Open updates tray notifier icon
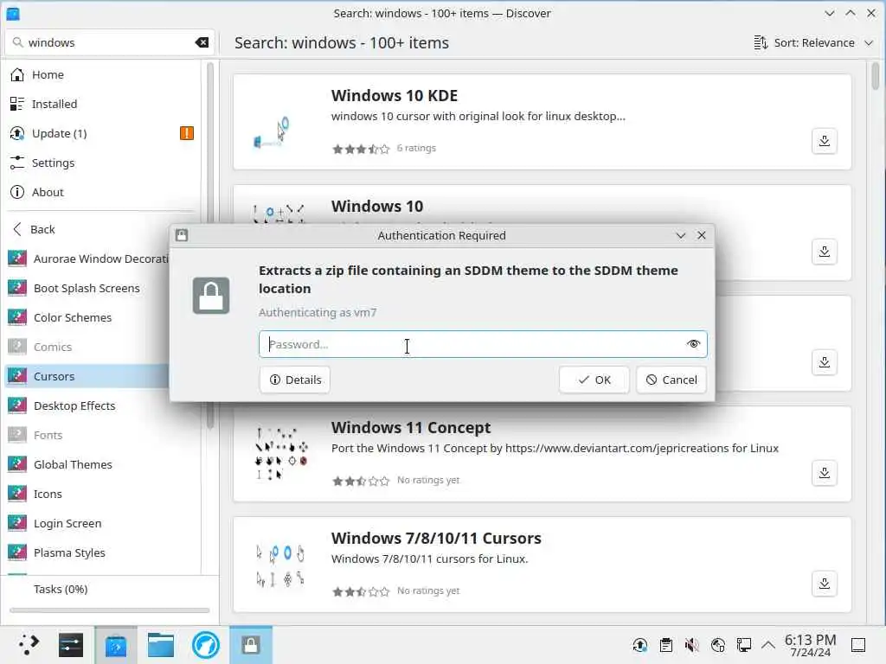Viewport: 886px width, 664px height. (x=639, y=645)
